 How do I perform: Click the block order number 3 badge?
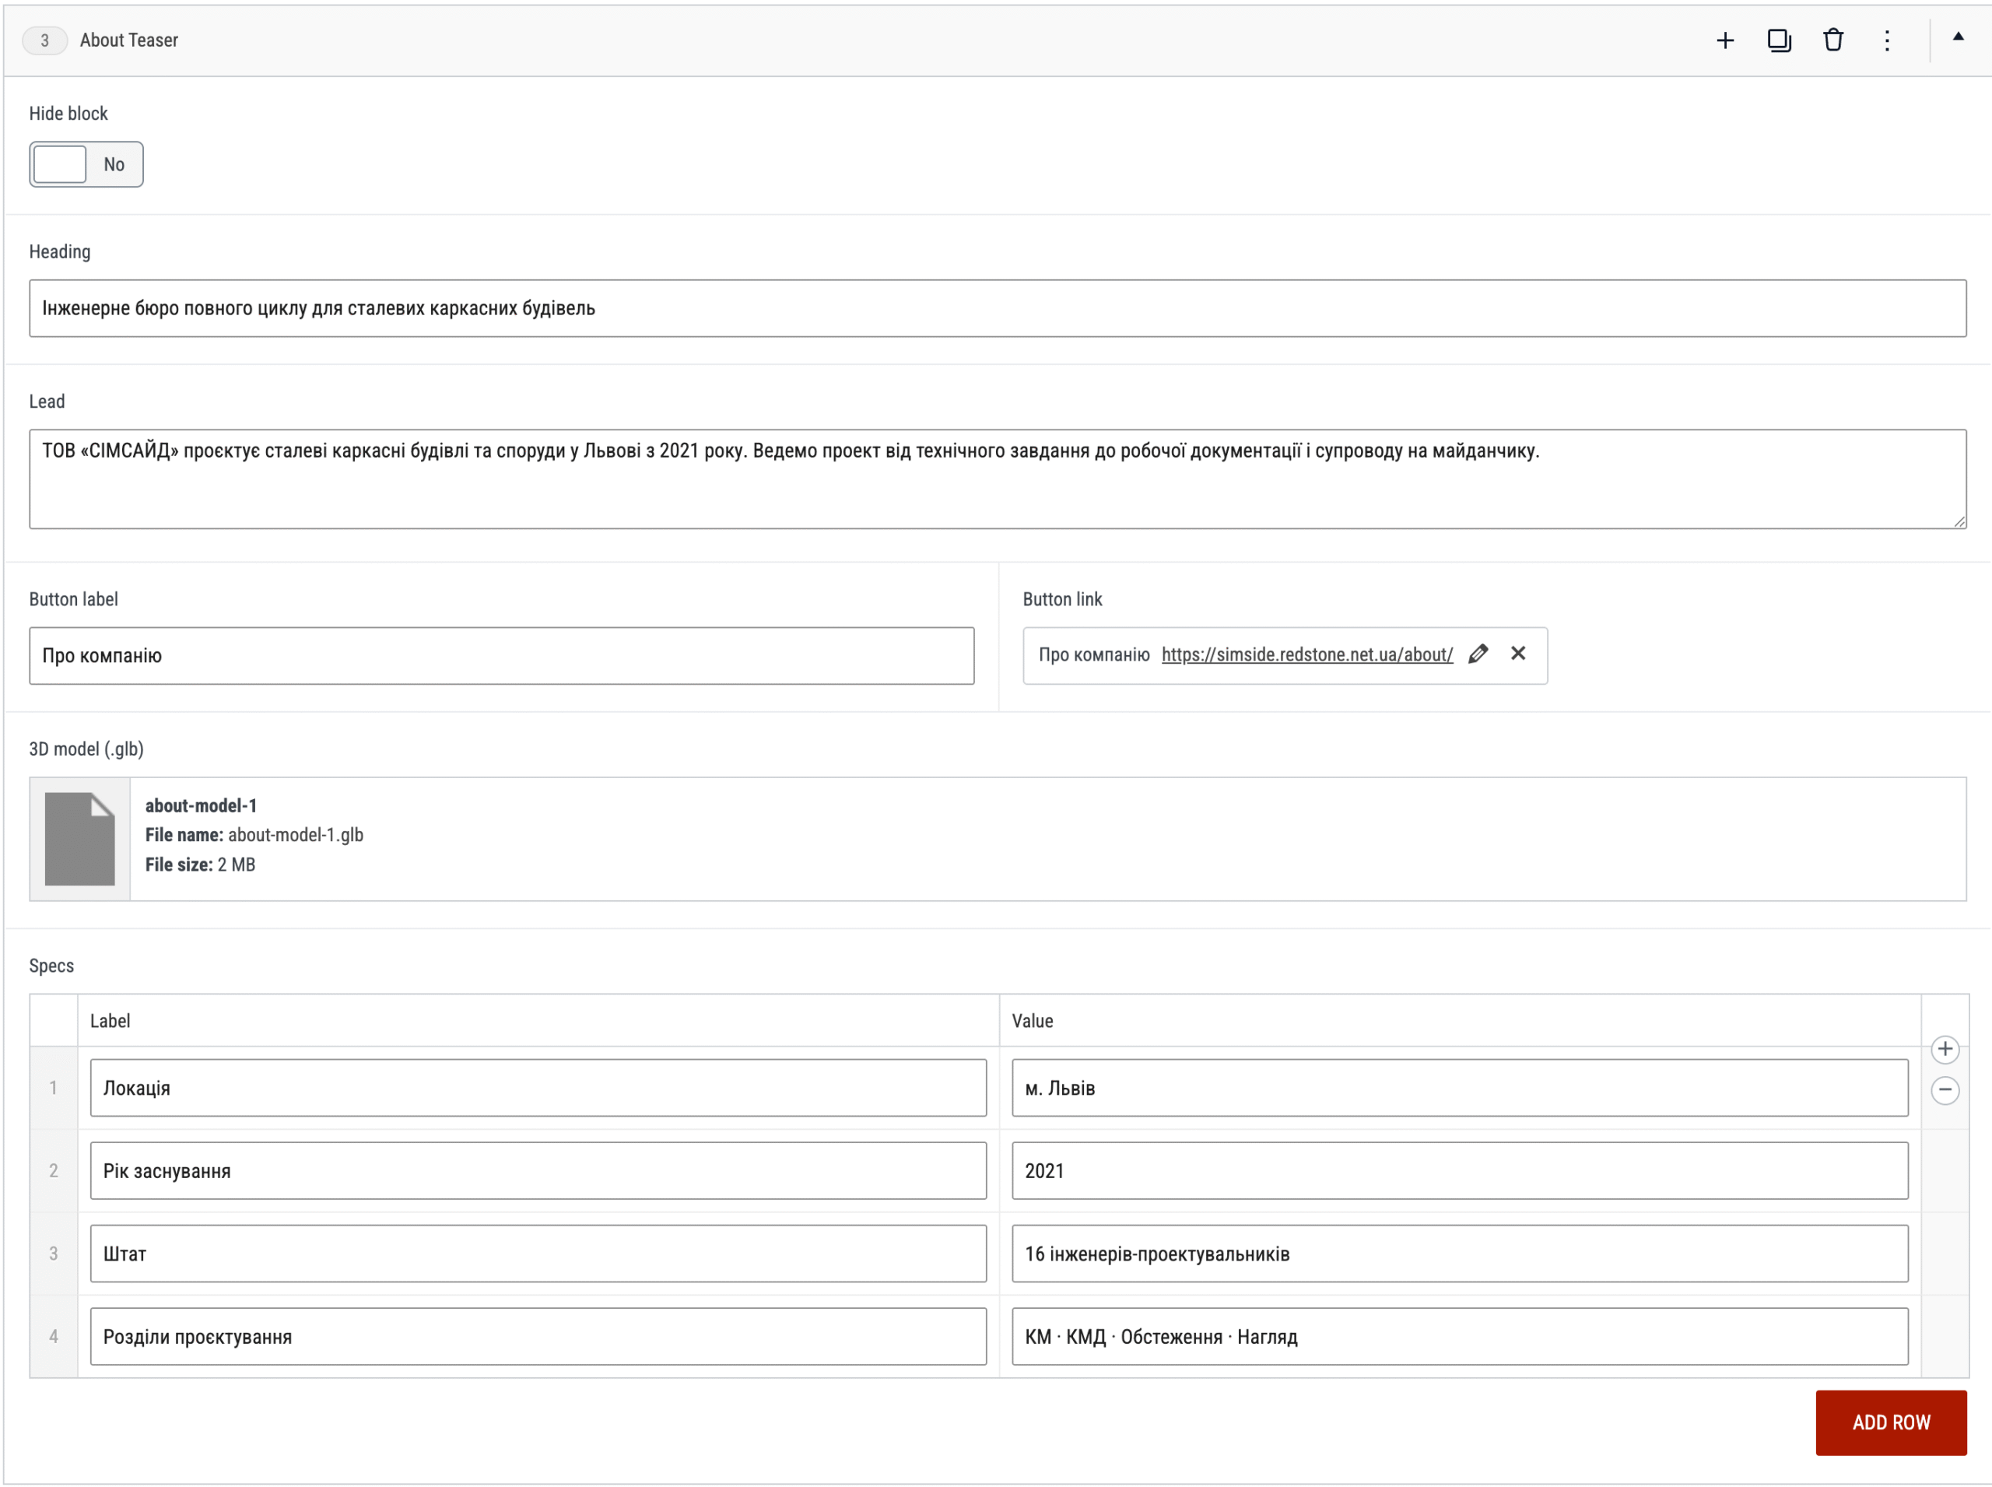click(44, 40)
